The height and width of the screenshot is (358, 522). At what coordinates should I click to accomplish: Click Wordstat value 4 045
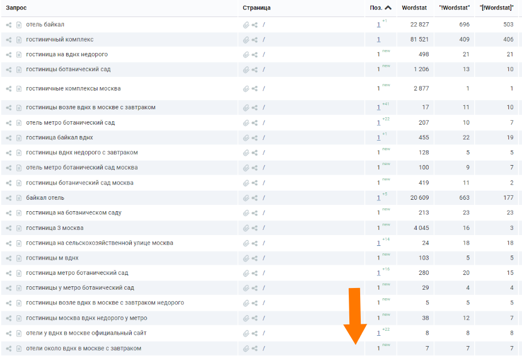421,228
